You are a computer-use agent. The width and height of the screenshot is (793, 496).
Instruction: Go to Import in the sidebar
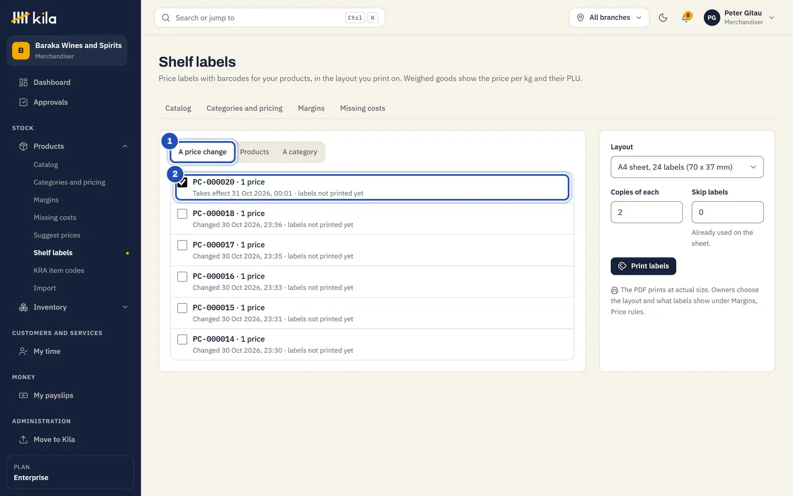(45, 288)
